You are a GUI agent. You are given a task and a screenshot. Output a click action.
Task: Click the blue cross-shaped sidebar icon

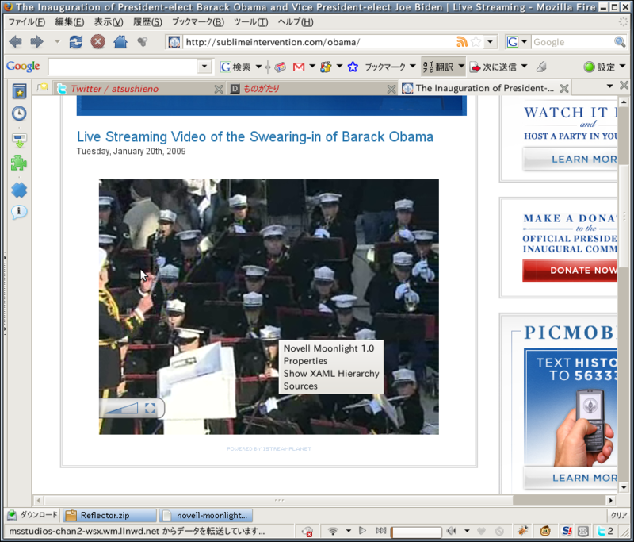(19, 190)
